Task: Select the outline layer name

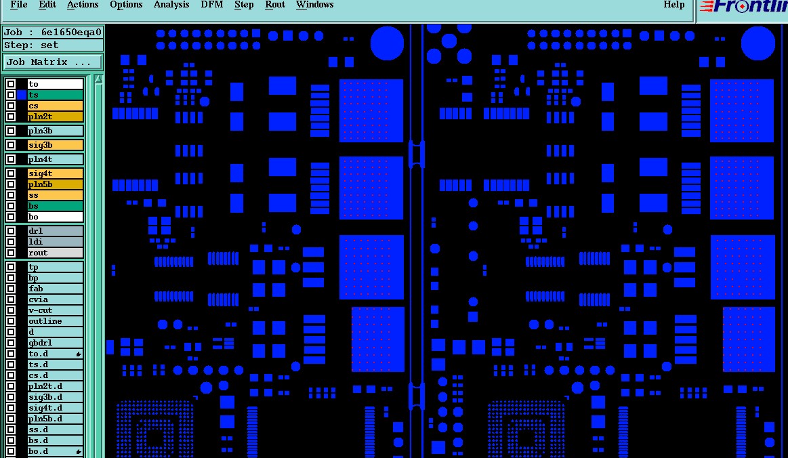Action: (56, 320)
